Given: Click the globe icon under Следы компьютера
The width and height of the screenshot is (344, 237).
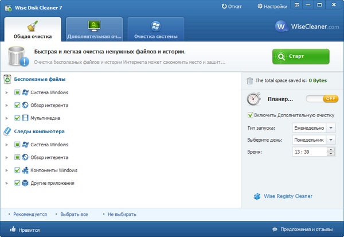Looking at the screenshot, I should coord(25,157).
